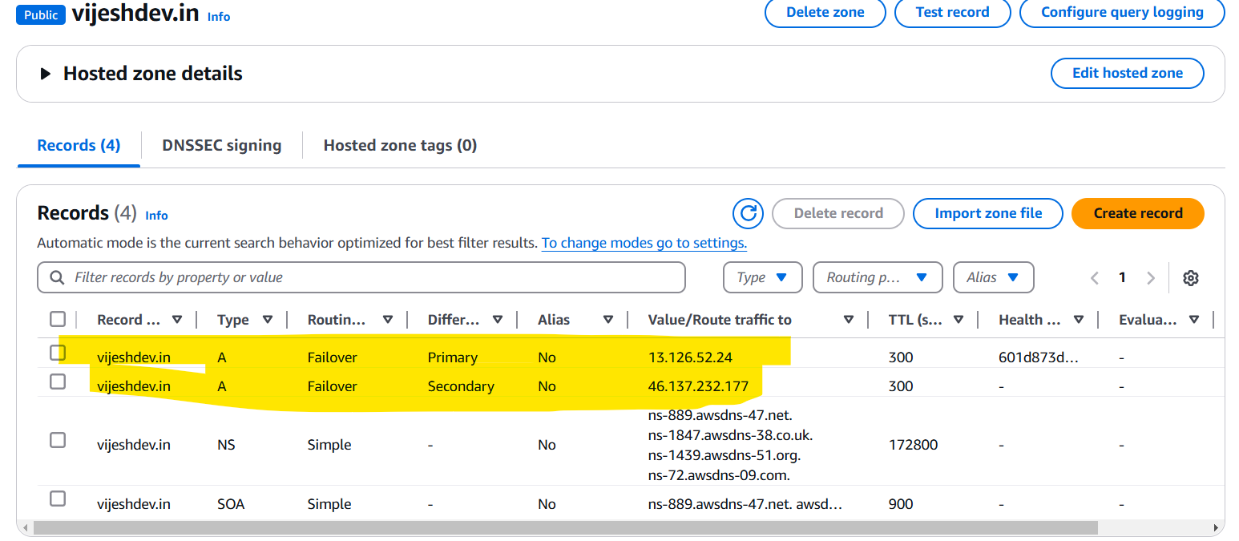Sort by Record name column arrow
This screenshot has height=541, width=1239.
[x=177, y=320]
